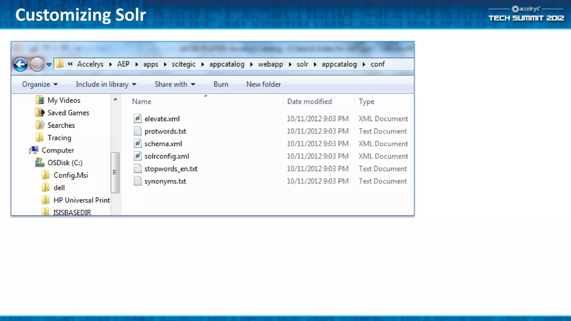
Task: Select the synonyms.txt file name
Action: (x=165, y=181)
